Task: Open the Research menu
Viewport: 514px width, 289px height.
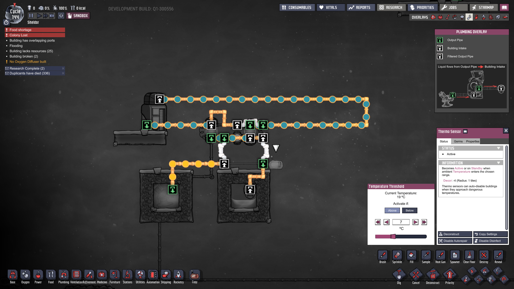Action: 391,7
